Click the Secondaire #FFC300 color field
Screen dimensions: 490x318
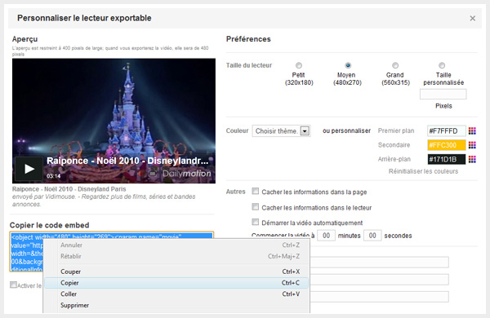pyautogui.click(x=446, y=145)
